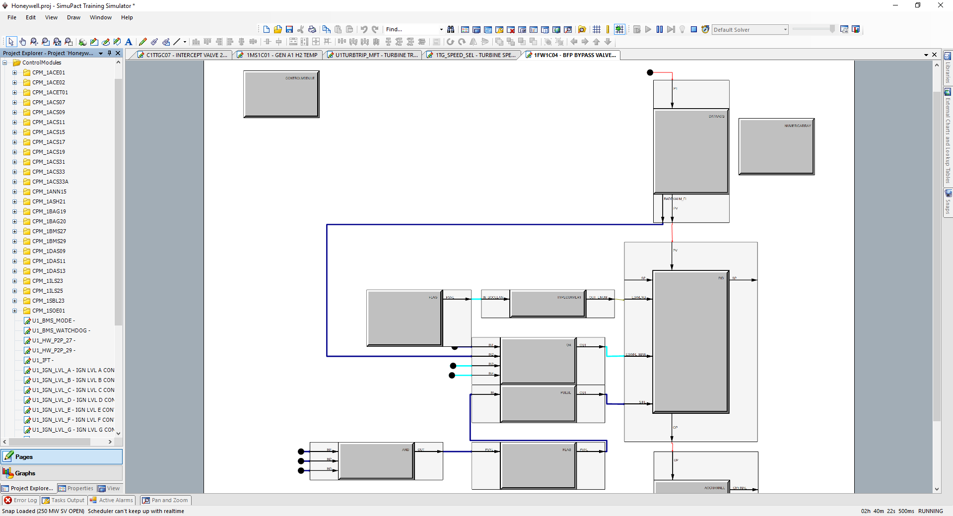The image size is (953, 516).
Task: Select the Pan hand tool
Action: pos(22,42)
